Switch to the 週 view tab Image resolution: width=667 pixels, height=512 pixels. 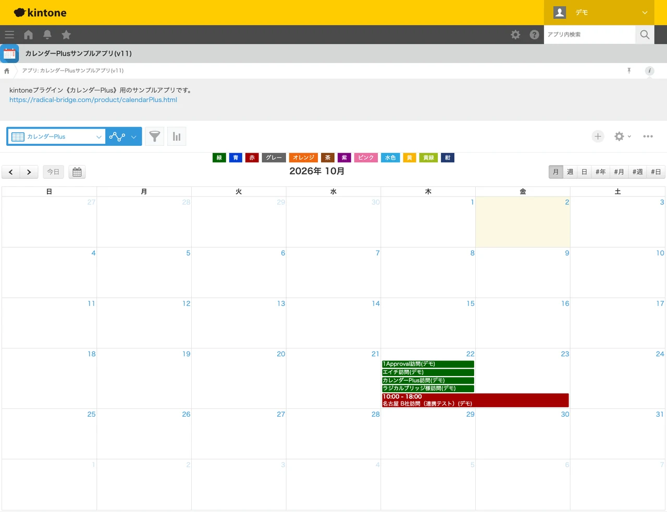[x=570, y=172]
